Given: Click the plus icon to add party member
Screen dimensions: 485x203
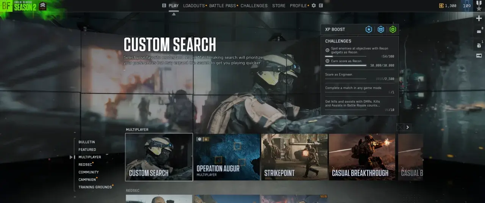Looking at the screenshot, I should (479, 19).
